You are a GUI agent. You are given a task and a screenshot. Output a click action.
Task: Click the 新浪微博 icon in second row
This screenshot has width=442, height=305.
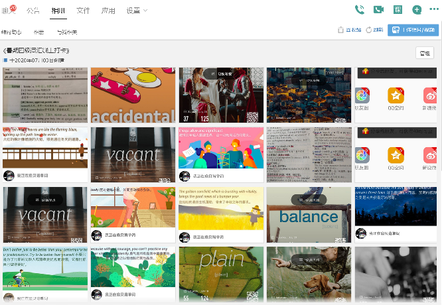[x=431, y=155]
